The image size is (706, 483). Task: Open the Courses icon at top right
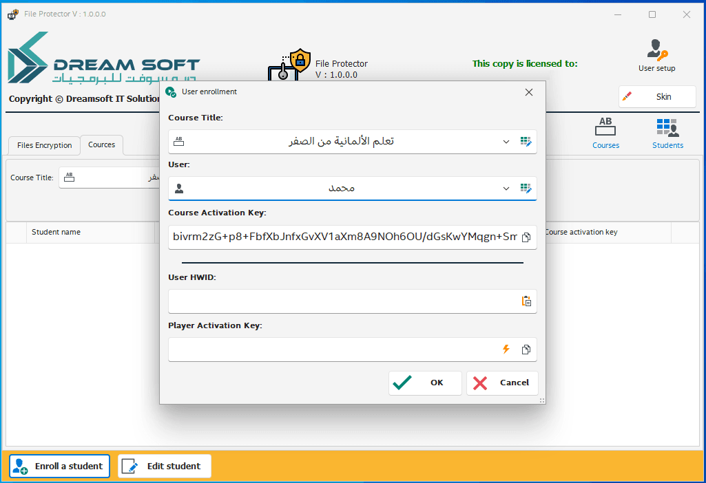[605, 133]
